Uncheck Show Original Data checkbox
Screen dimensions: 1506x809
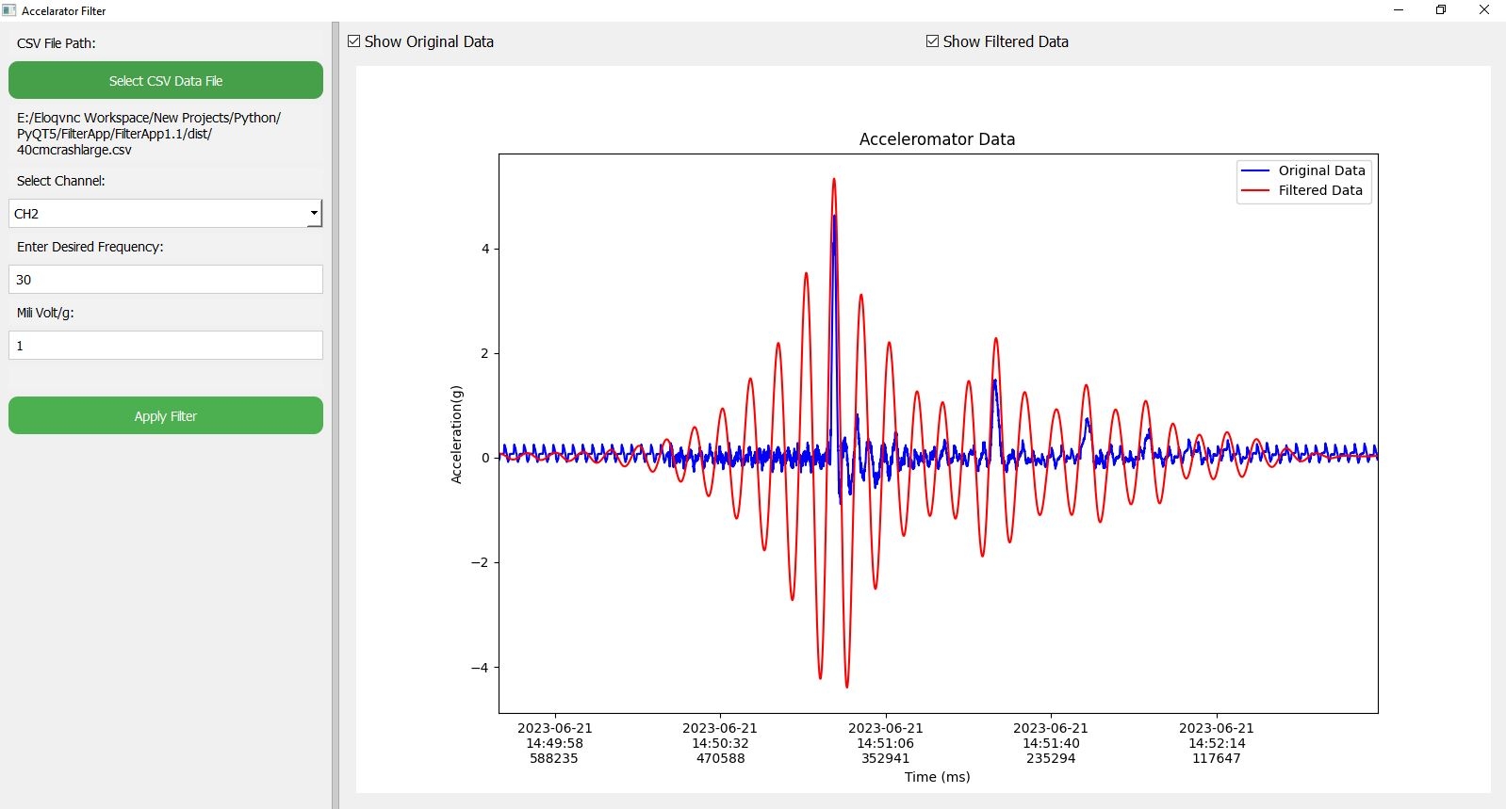(x=354, y=41)
